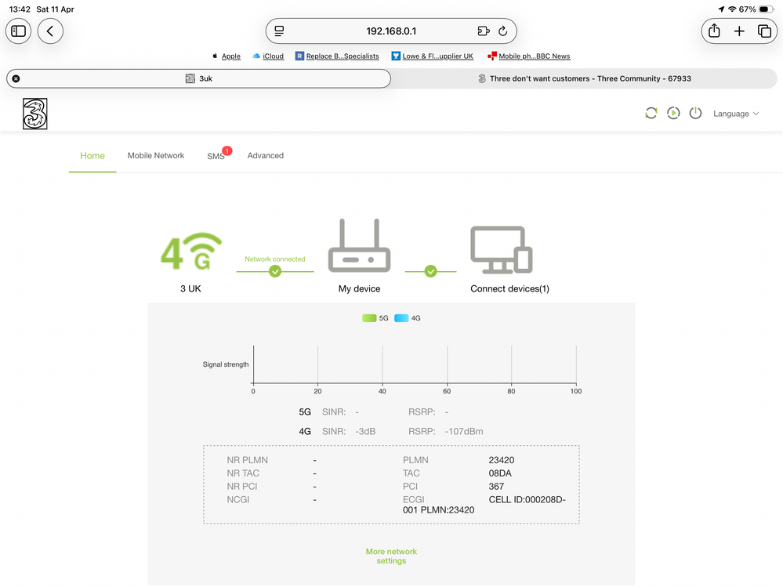
Task: Select the Home tab
Action: [92, 156]
